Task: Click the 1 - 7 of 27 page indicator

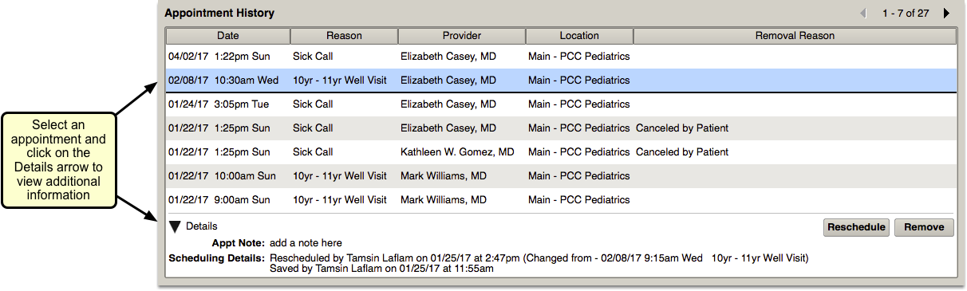Action: [x=906, y=13]
